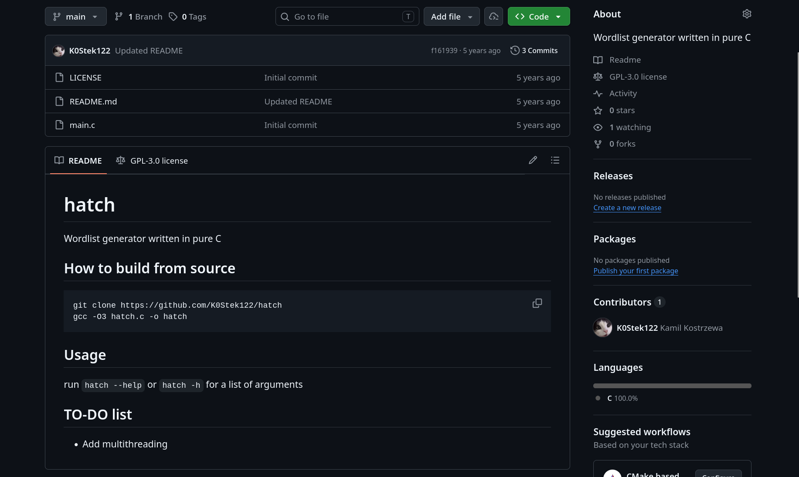This screenshot has height=477, width=799.
Task: Click the page vertical scrollbar
Action: click(x=798, y=174)
